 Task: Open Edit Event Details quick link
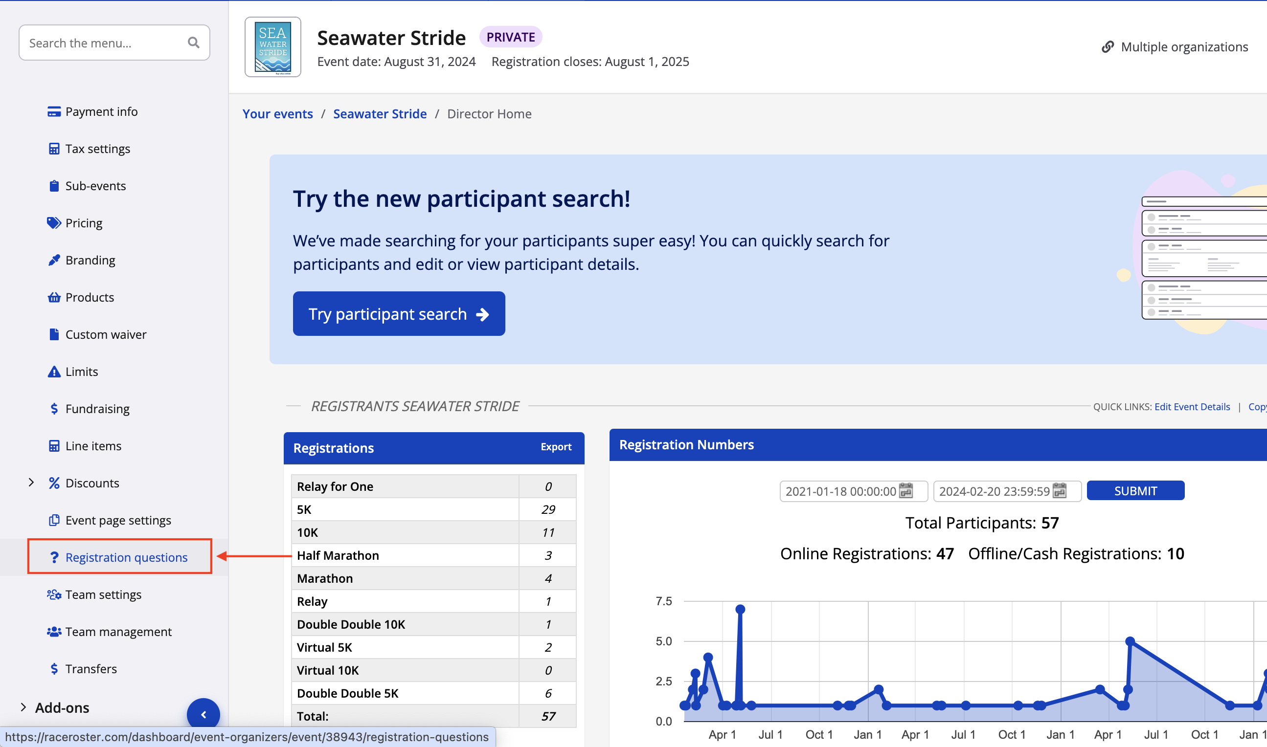coord(1192,407)
